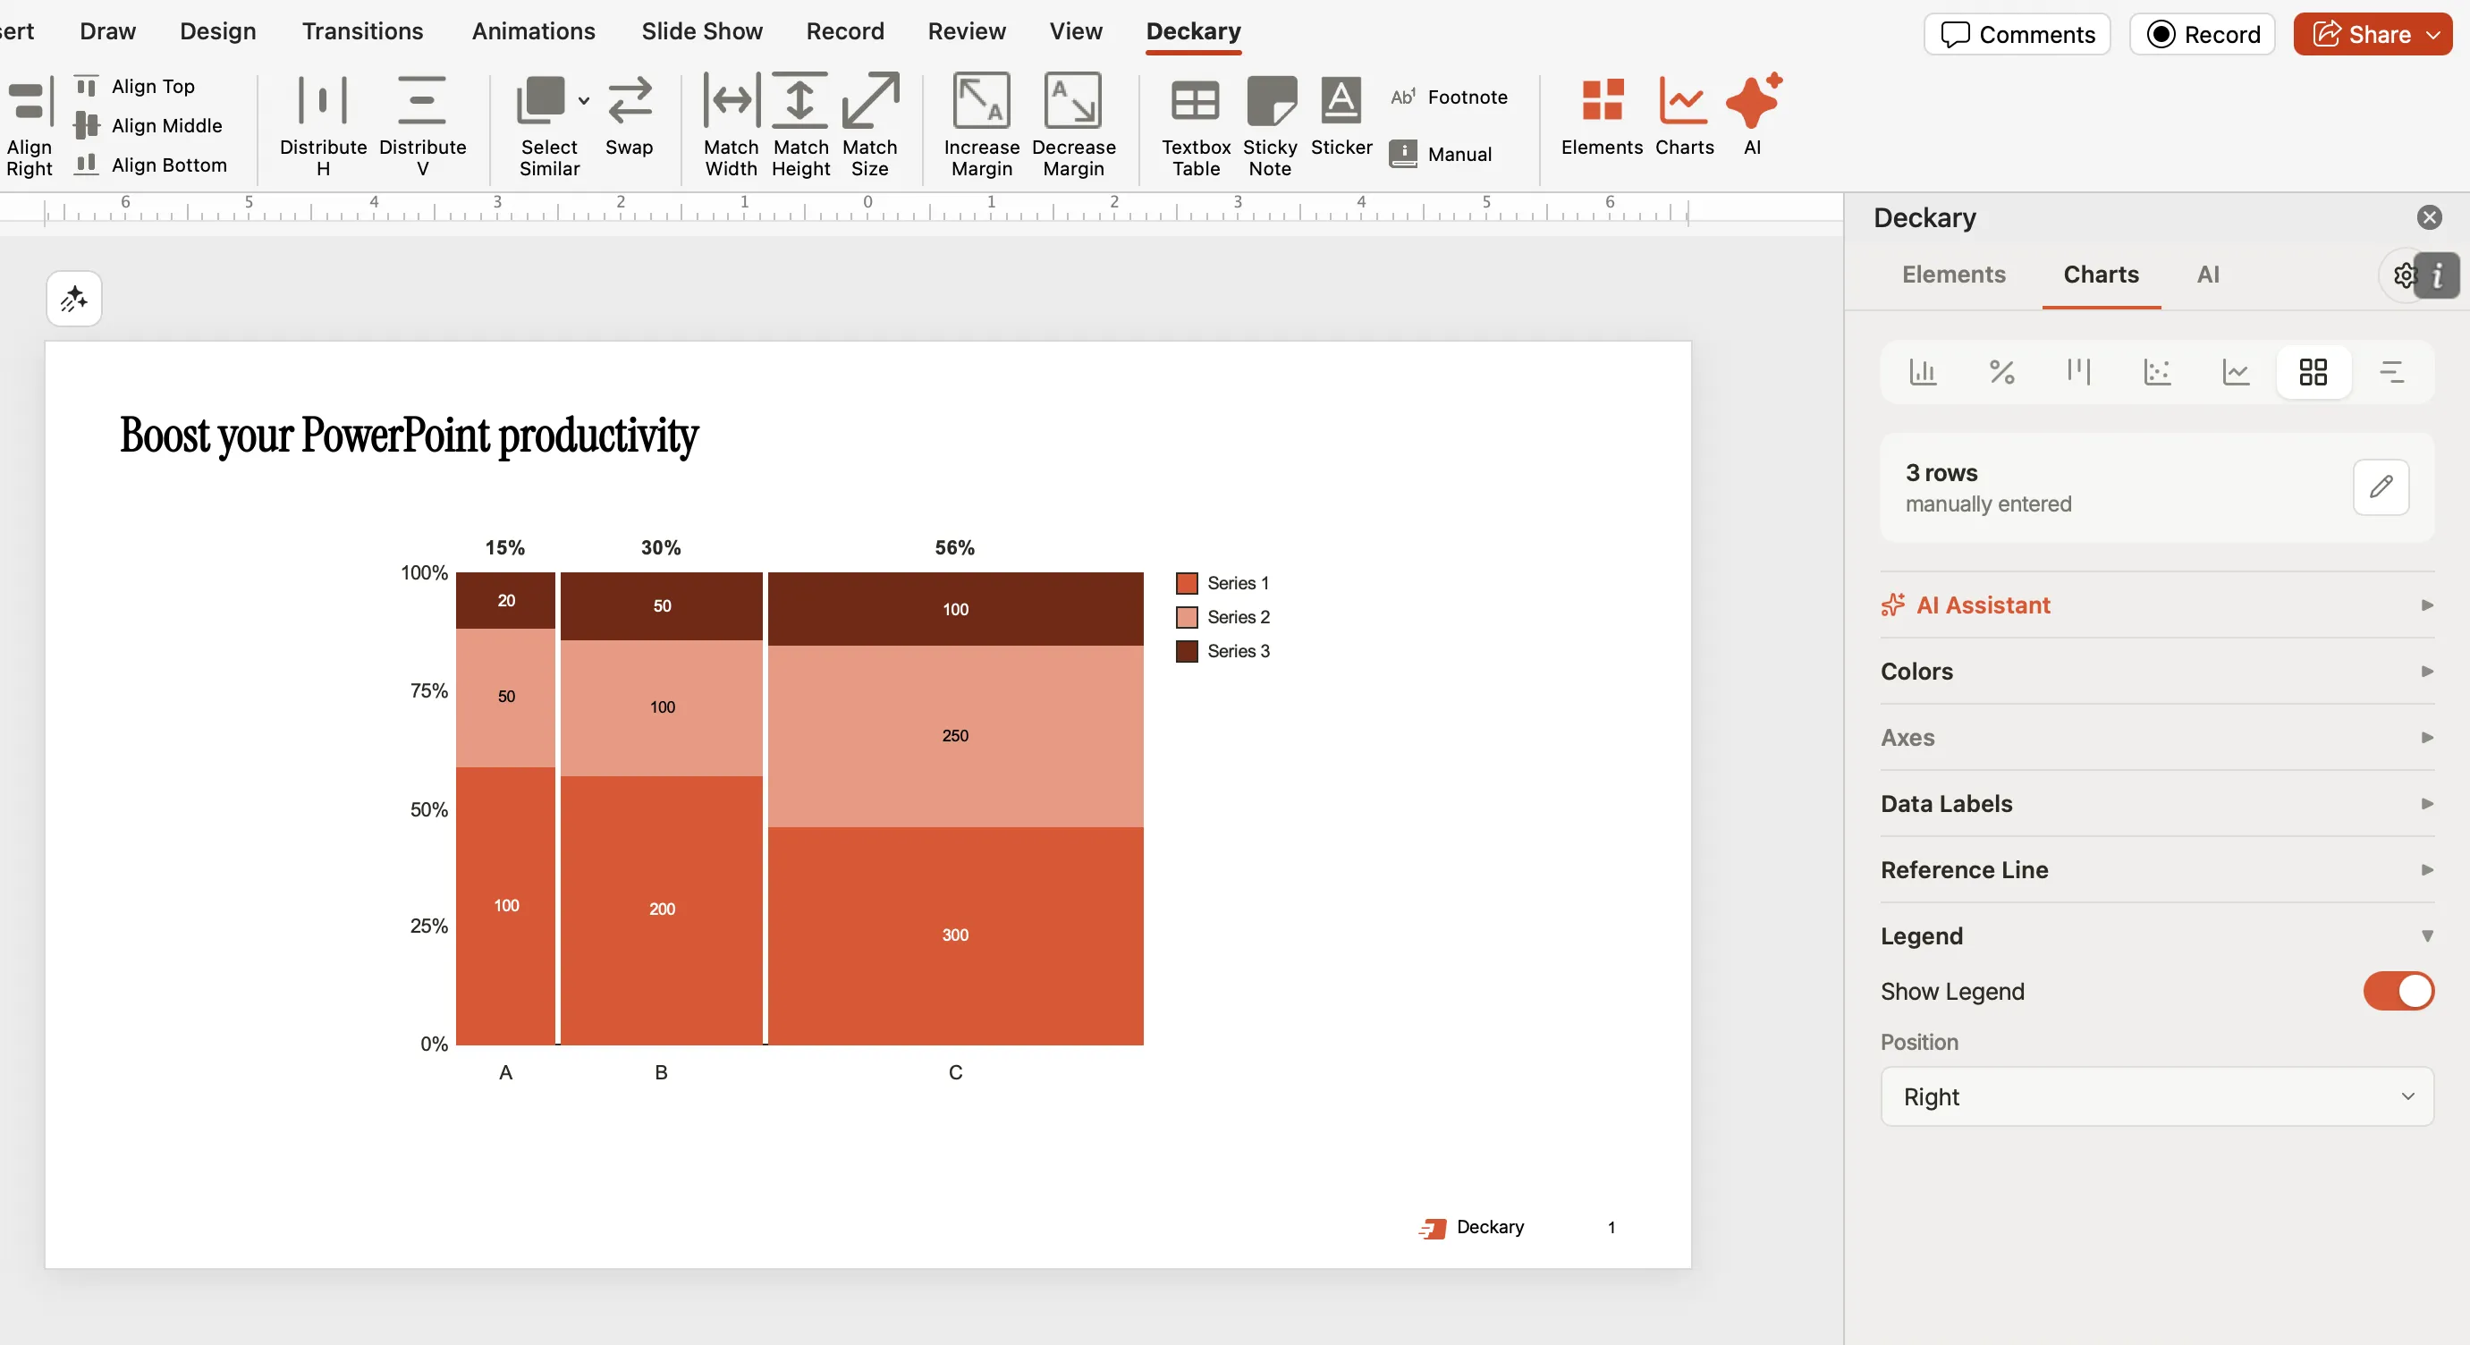Collapse the Legend section
Viewport: 2470px width, 1345px height.
pos(2428,935)
